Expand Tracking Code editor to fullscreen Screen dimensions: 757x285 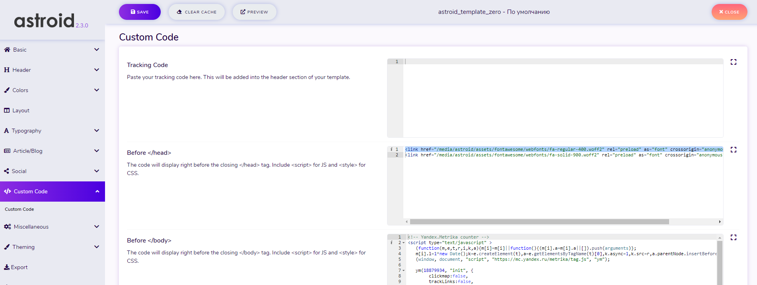tap(734, 62)
